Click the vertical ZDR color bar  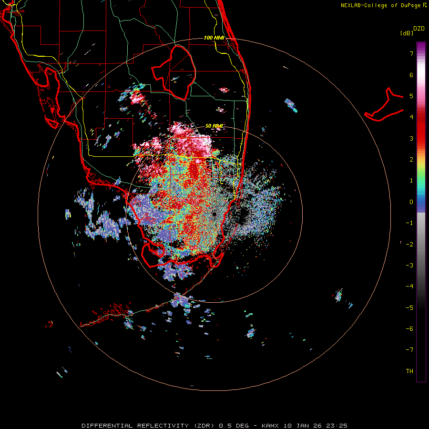click(x=421, y=212)
